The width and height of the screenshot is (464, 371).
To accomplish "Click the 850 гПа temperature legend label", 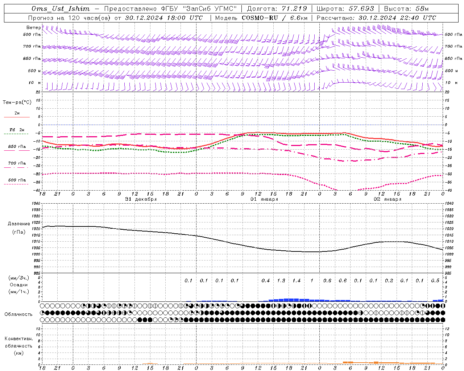I will tap(17, 147).
